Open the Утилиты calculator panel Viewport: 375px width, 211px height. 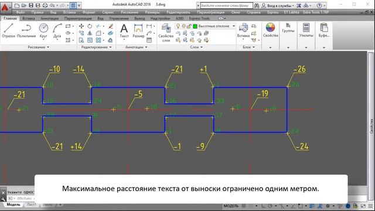306,30
